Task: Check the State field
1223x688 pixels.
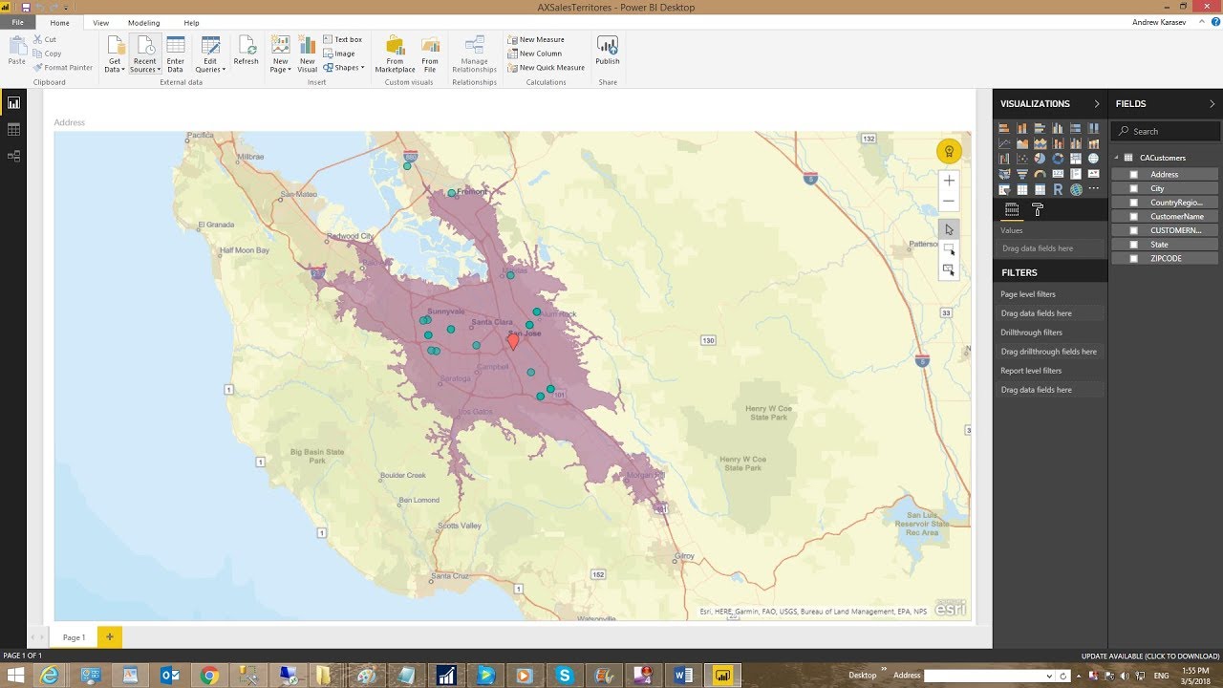Action: pyautogui.click(x=1134, y=245)
